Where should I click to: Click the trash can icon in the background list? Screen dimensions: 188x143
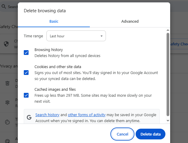(7, 83)
